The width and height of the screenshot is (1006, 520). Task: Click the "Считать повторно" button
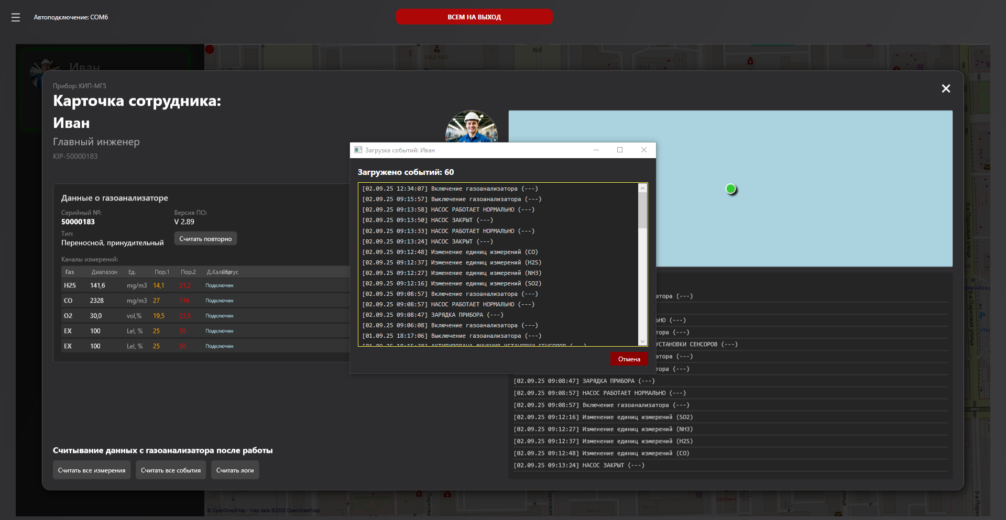(205, 239)
